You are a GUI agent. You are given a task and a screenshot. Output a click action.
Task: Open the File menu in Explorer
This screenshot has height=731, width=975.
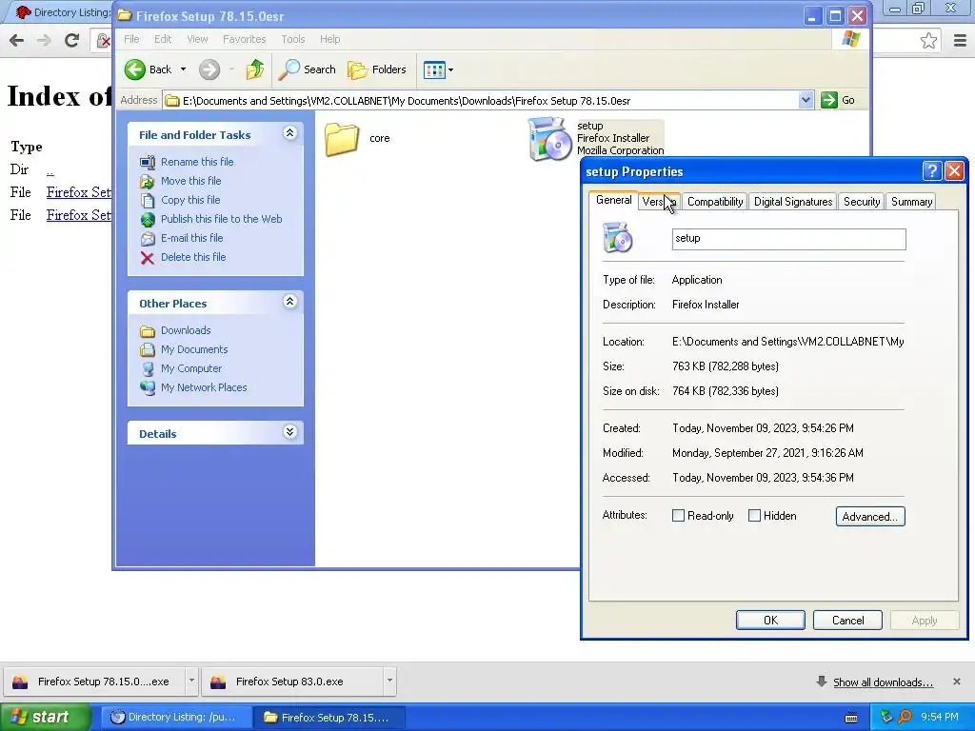pyautogui.click(x=131, y=39)
